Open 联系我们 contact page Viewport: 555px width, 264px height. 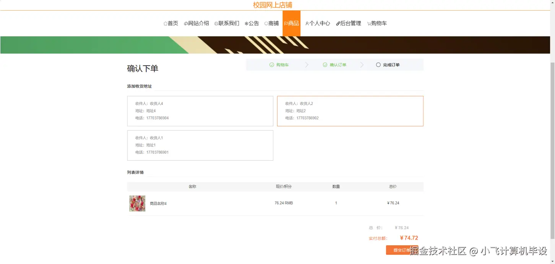pos(227,23)
